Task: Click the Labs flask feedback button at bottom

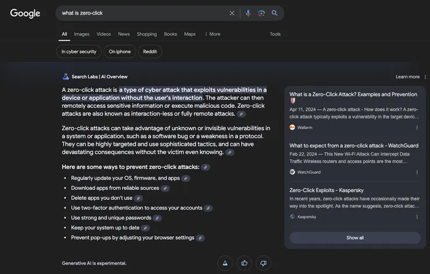Action: coord(225,263)
